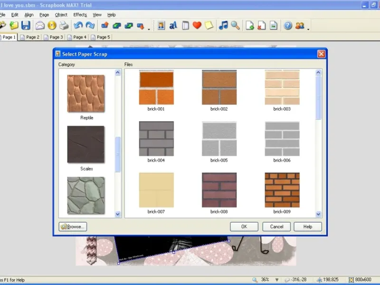Choose the Reptile category
380x285 pixels.
pos(86,94)
